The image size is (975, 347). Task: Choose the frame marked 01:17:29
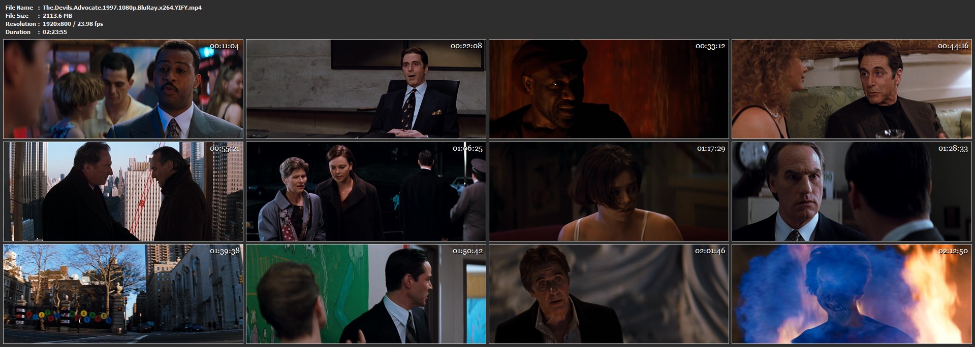coord(609,191)
